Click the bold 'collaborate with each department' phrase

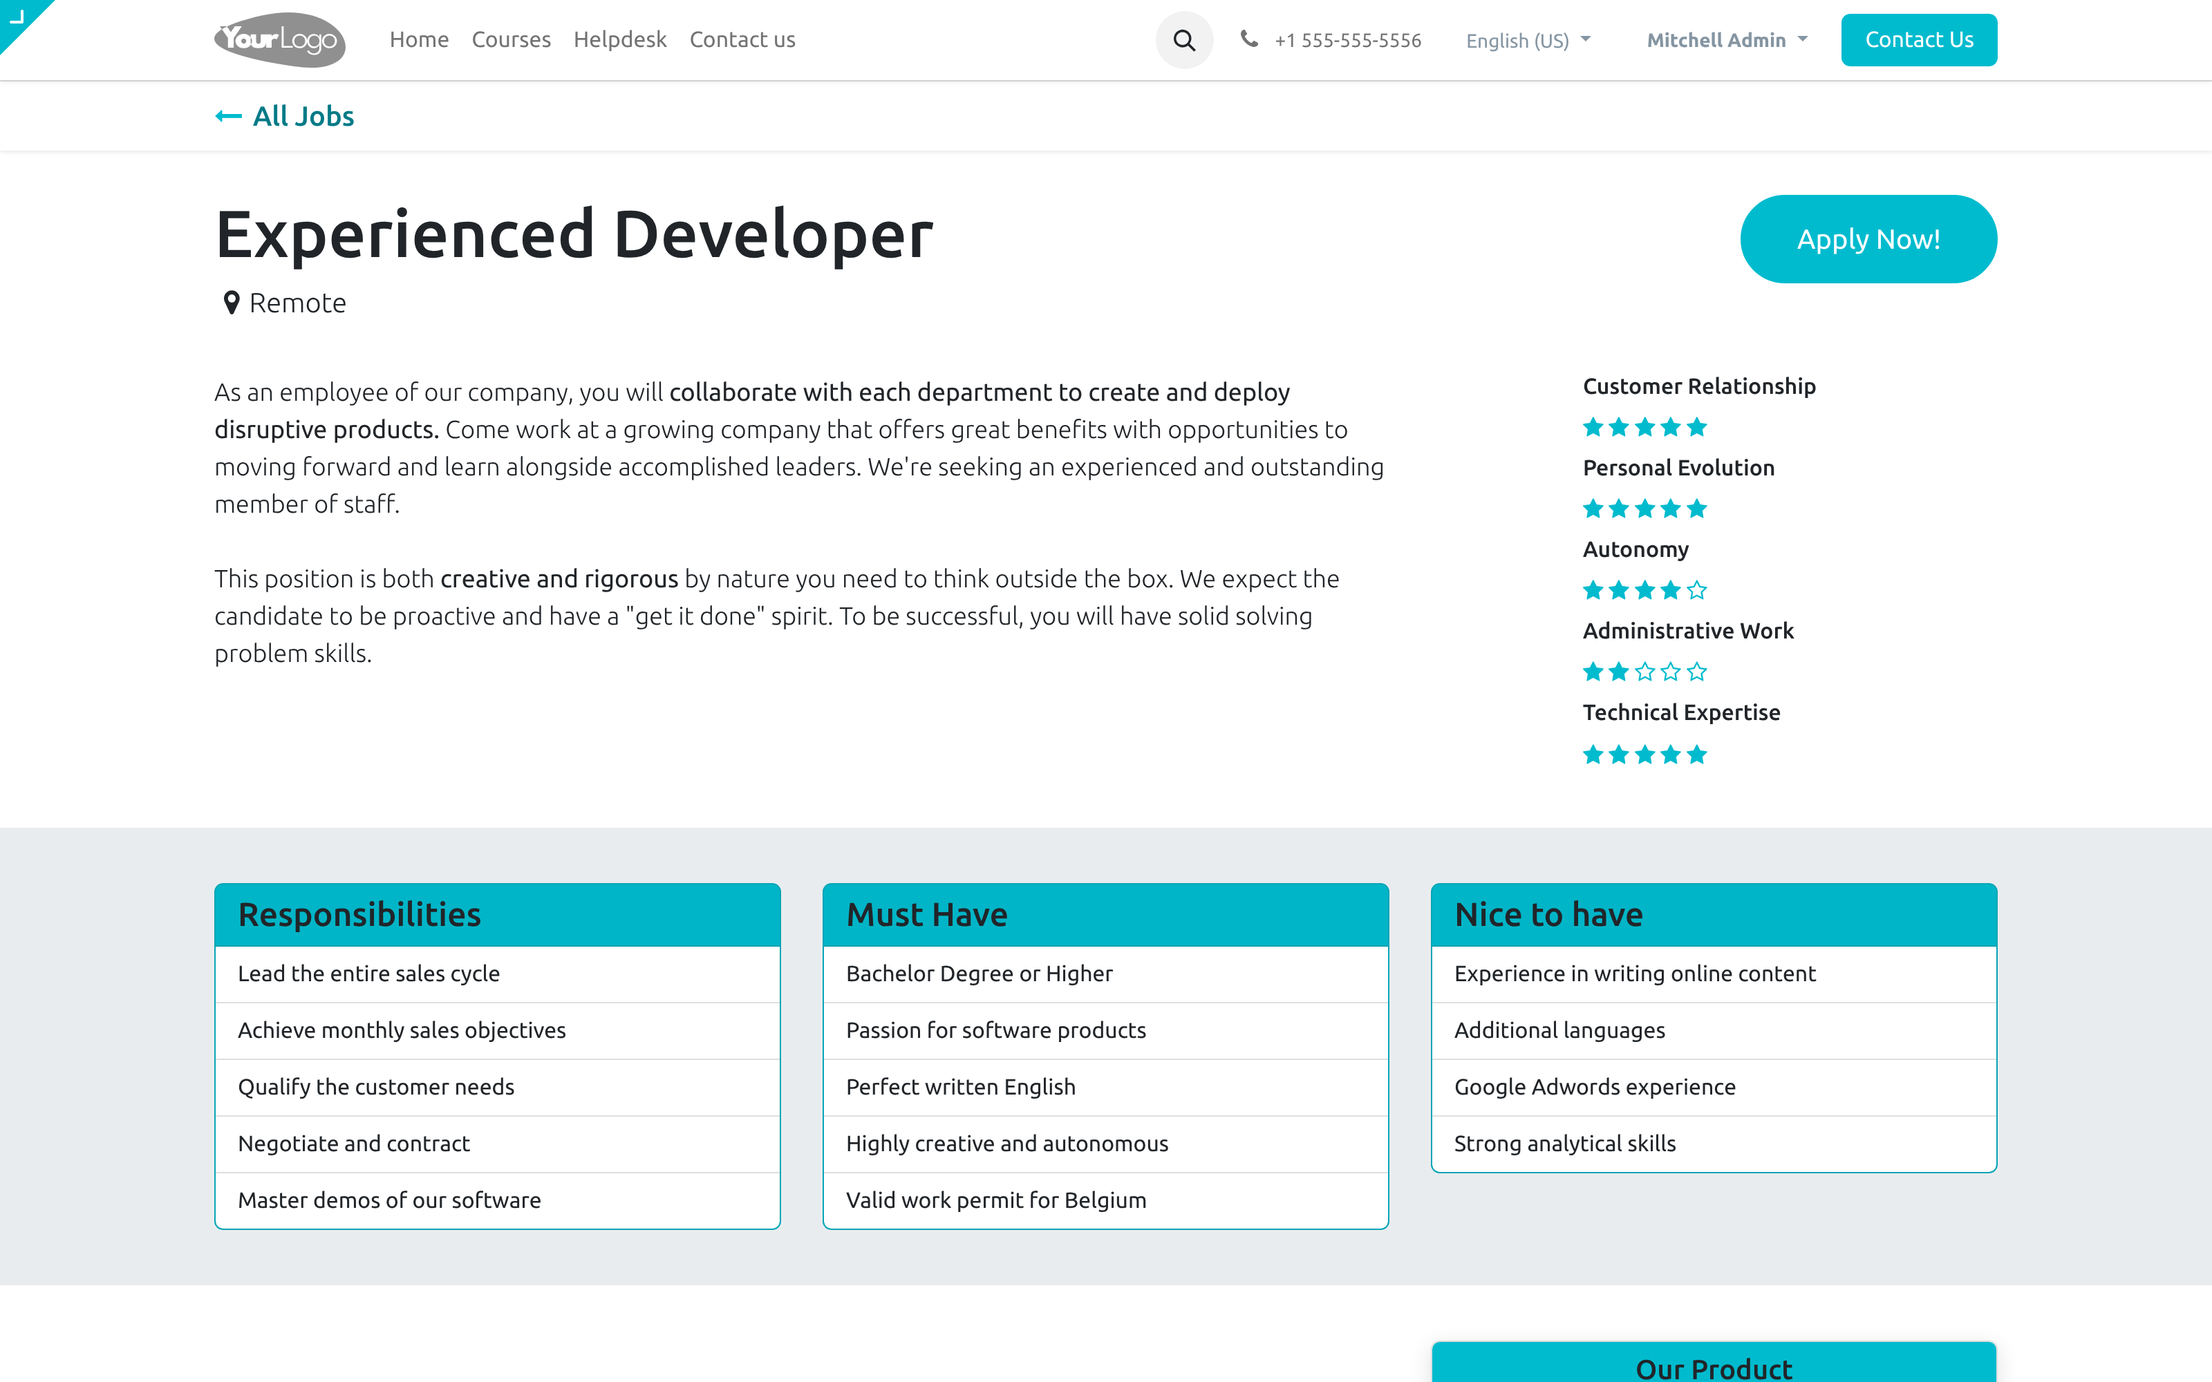coord(860,392)
